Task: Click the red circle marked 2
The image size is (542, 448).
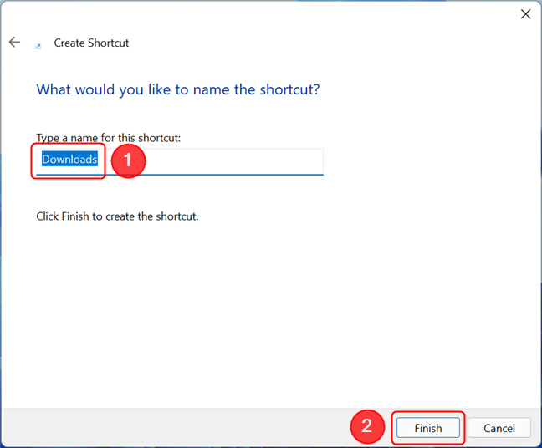Action: pos(367,426)
